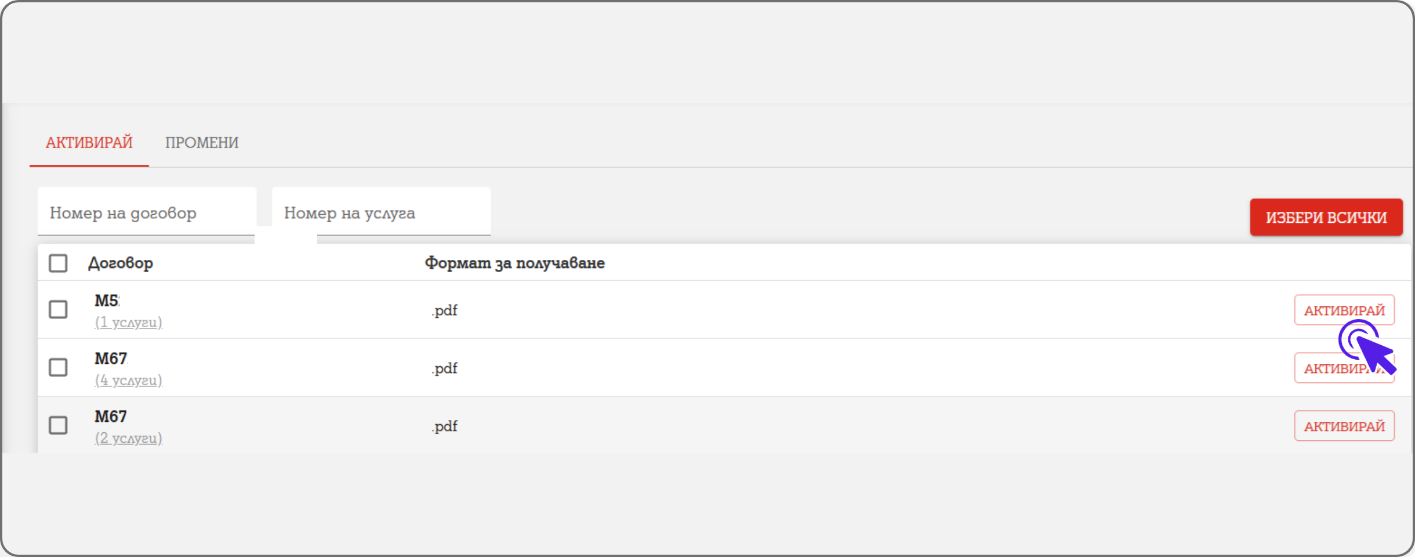The width and height of the screenshot is (1415, 557).
Task: Expand the (4 услуги) services link
Action: pos(128,381)
